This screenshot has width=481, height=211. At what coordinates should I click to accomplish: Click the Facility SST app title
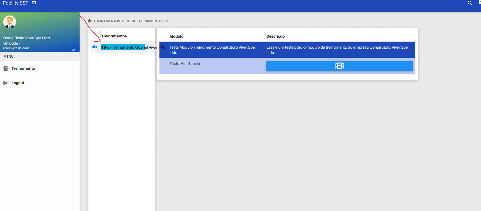point(16,3)
